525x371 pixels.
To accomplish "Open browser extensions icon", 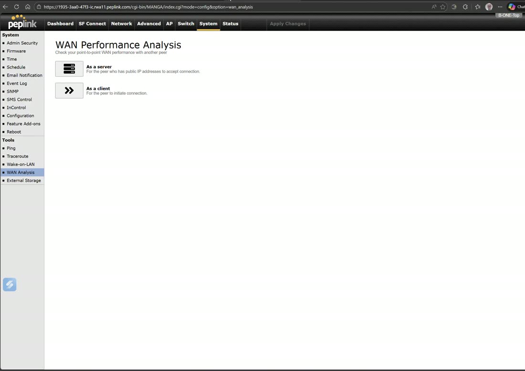I will tap(465, 7).
